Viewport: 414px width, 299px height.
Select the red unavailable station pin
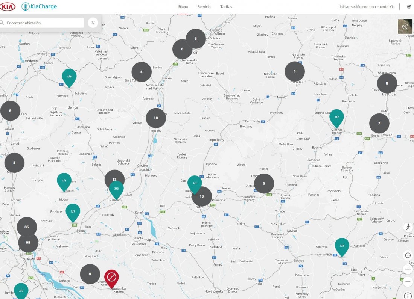coord(111,278)
